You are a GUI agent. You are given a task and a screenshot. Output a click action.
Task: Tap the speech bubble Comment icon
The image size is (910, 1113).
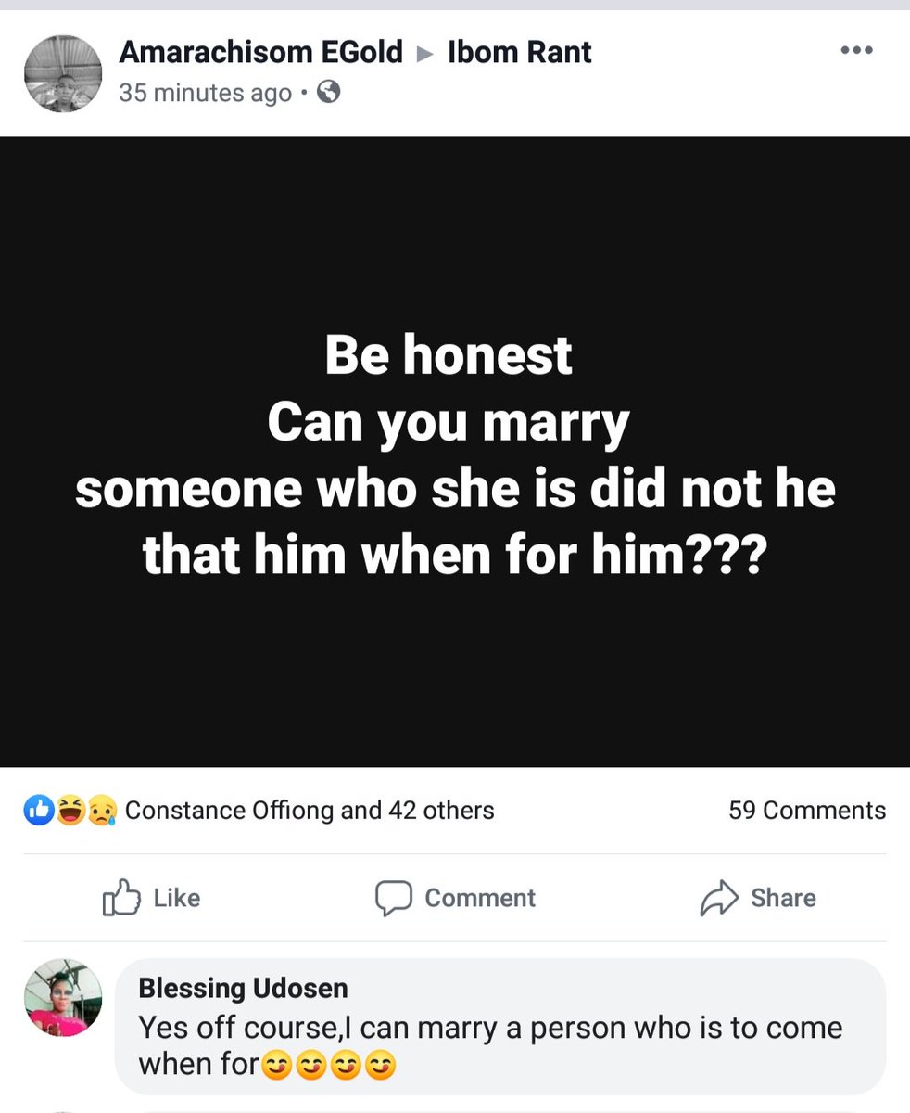393,898
